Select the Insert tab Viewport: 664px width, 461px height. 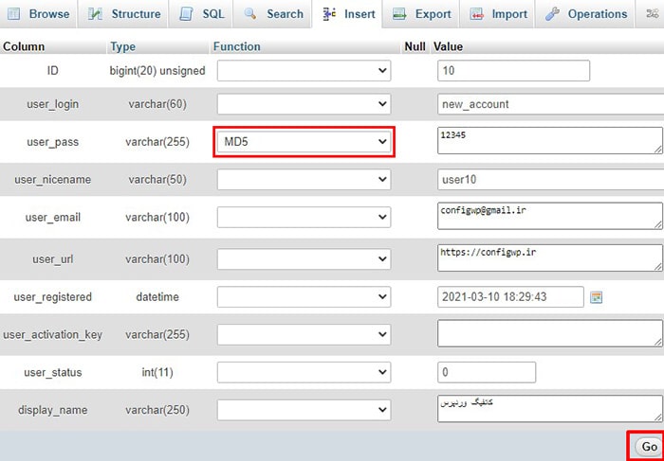pyautogui.click(x=347, y=14)
